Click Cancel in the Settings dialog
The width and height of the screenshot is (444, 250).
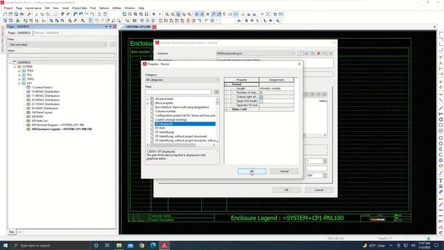point(319,190)
